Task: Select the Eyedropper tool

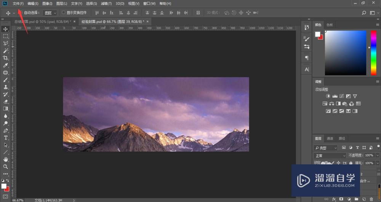Action: coord(5,65)
